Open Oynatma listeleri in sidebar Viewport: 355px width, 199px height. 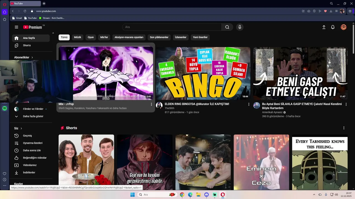pyautogui.click(x=31, y=143)
